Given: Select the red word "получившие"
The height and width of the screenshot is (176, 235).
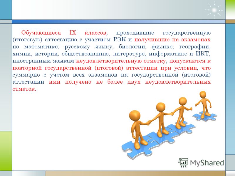Looking at the screenshot, I should (152, 40).
